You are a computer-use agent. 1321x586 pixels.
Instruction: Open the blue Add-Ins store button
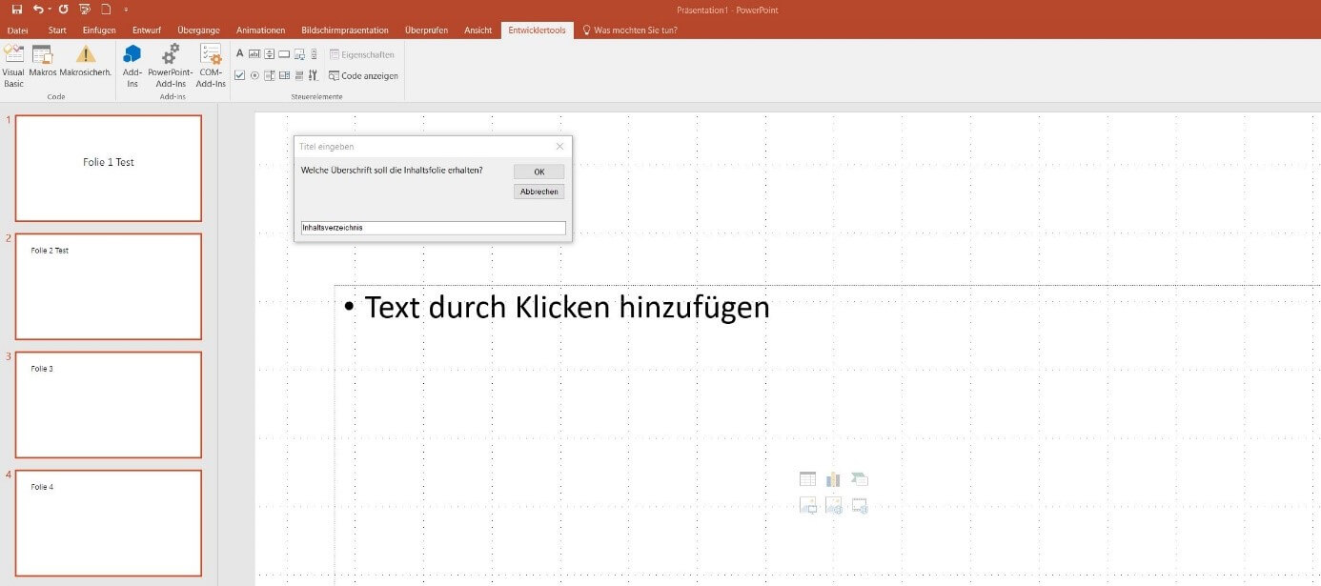[132, 66]
